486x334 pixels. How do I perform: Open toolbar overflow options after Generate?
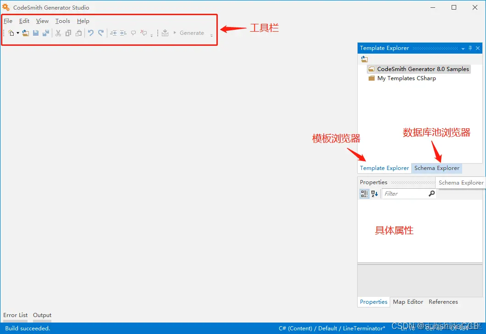211,35
